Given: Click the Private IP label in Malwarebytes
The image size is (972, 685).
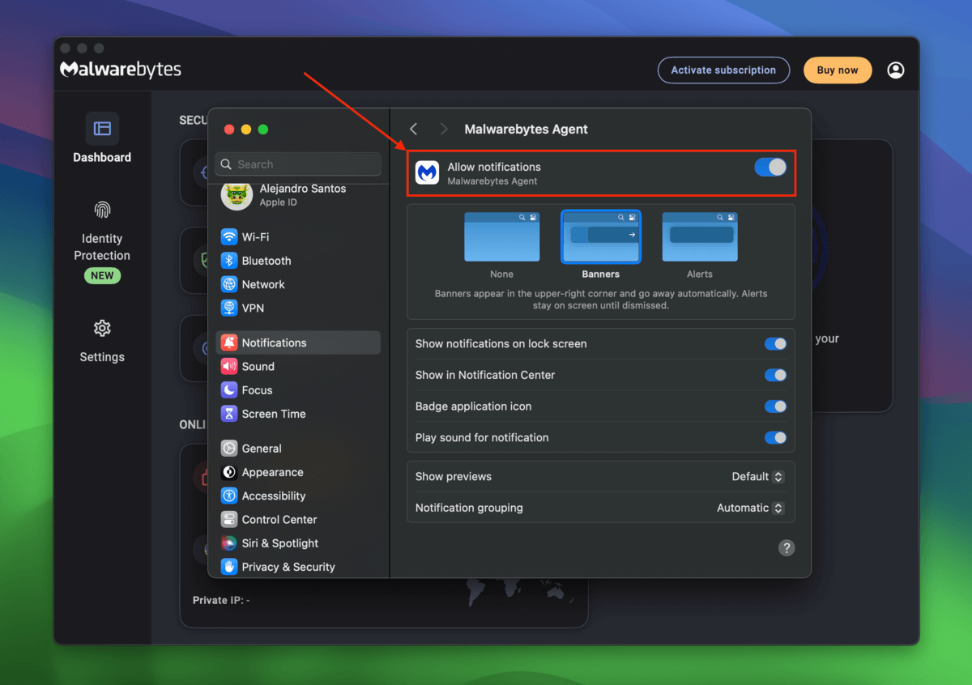Looking at the screenshot, I should pyautogui.click(x=221, y=600).
